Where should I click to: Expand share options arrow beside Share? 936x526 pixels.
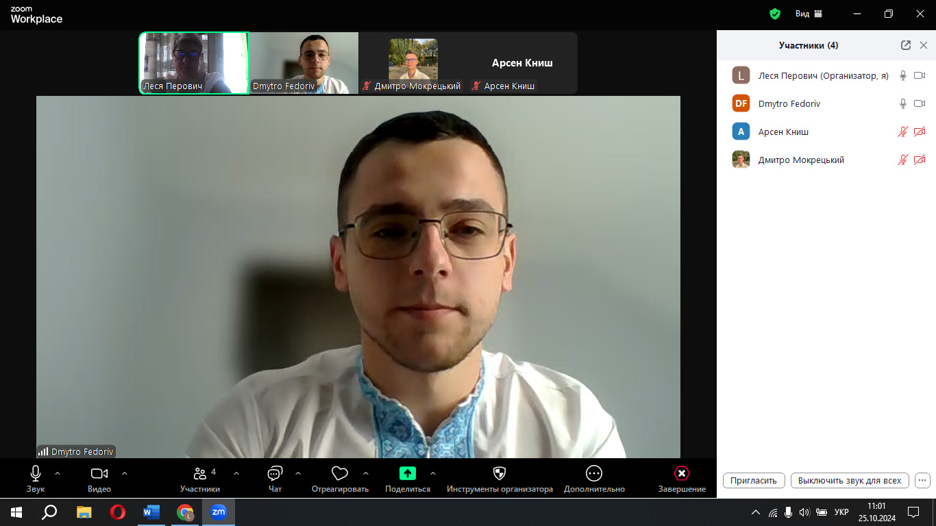tap(433, 473)
